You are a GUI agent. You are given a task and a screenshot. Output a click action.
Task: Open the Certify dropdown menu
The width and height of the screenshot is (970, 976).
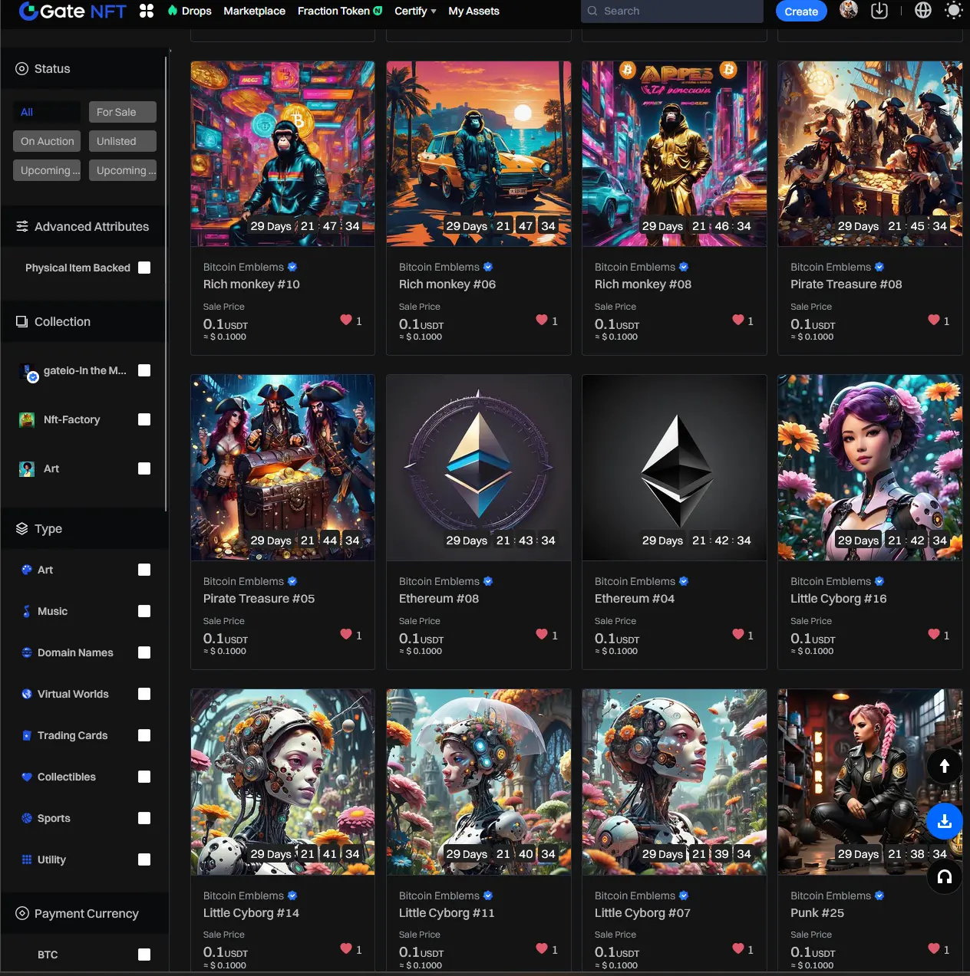click(x=415, y=11)
